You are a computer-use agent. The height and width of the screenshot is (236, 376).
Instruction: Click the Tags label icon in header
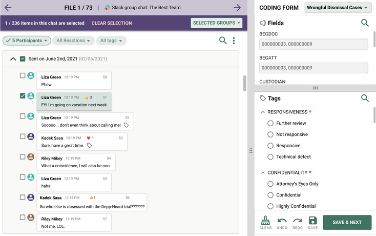point(263,98)
